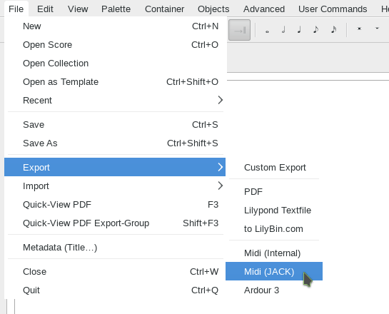Open the Palette menu
389x314 pixels.
[x=116, y=9]
